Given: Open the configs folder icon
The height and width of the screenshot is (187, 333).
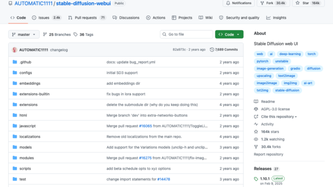Looking at the screenshot, I should coord(15,73).
